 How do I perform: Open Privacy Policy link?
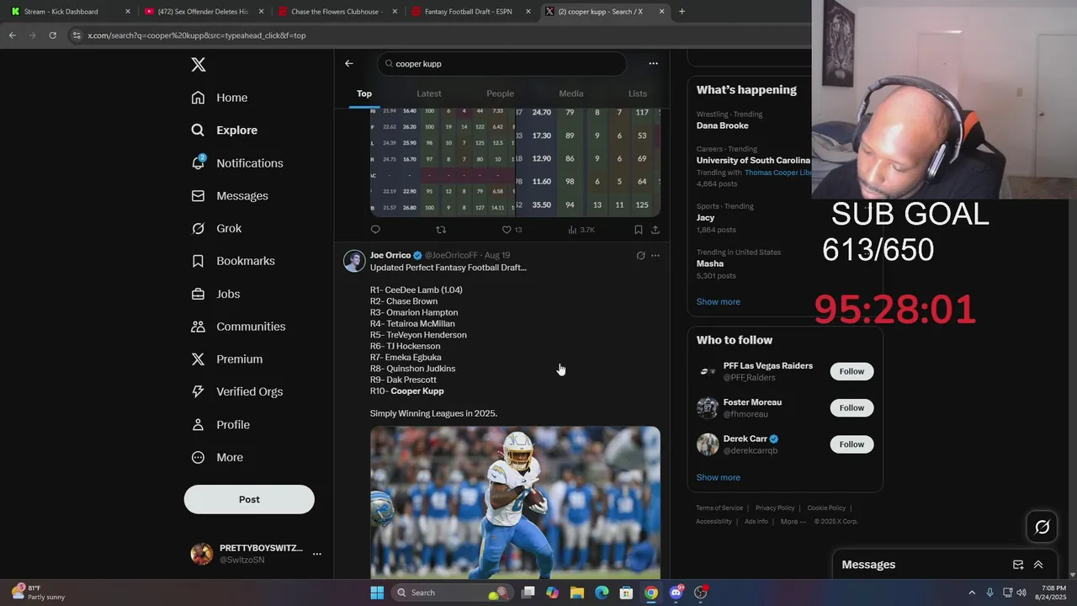pyautogui.click(x=775, y=508)
